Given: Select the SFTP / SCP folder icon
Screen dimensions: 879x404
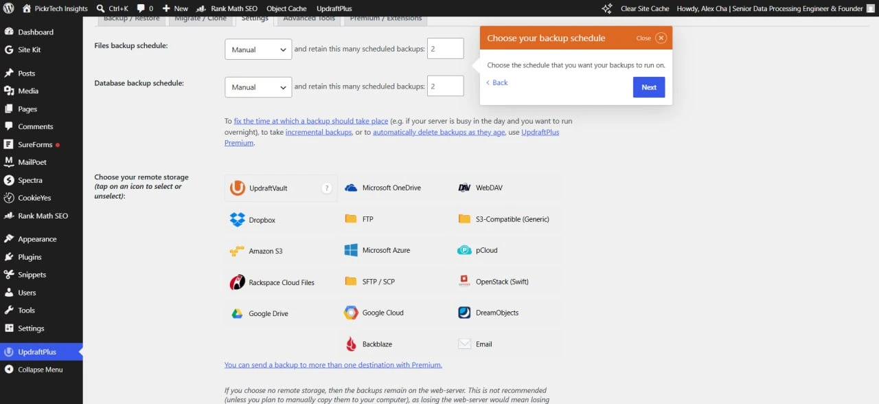Looking at the screenshot, I should (351, 282).
